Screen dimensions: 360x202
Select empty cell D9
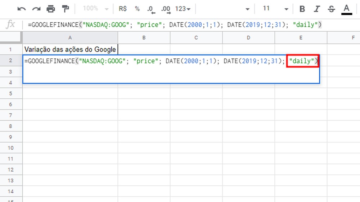pos(248,137)
